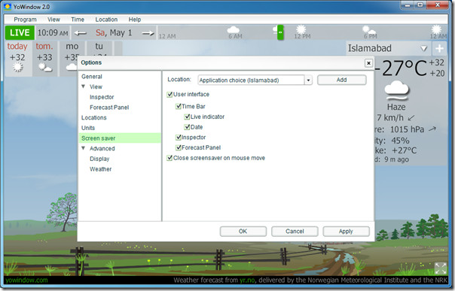
Task: Collapse the View tree node
Action: pos(84,86)
